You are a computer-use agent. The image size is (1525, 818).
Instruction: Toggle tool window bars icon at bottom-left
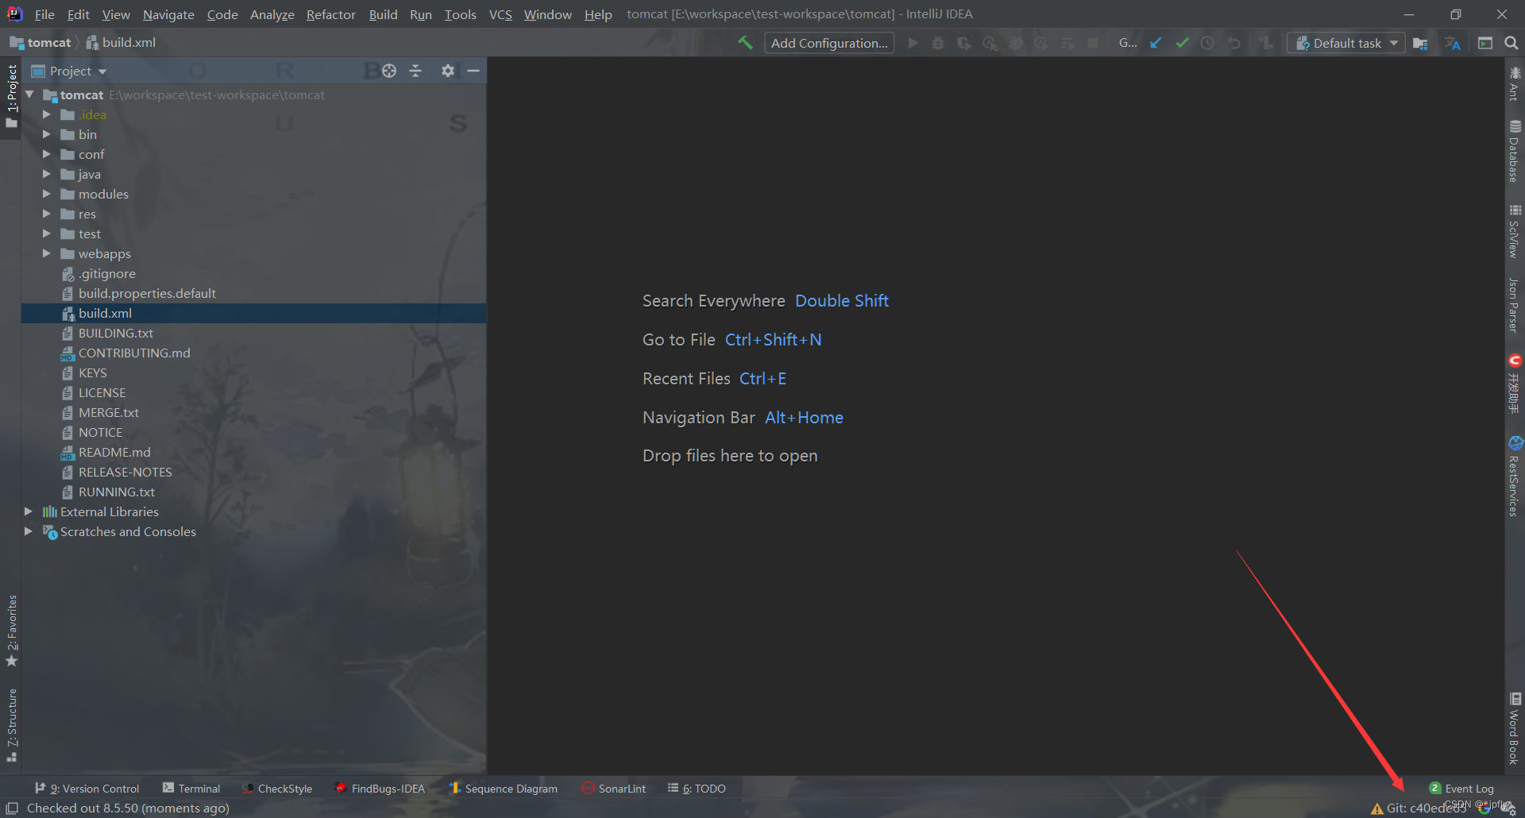(x=12, y=808)
